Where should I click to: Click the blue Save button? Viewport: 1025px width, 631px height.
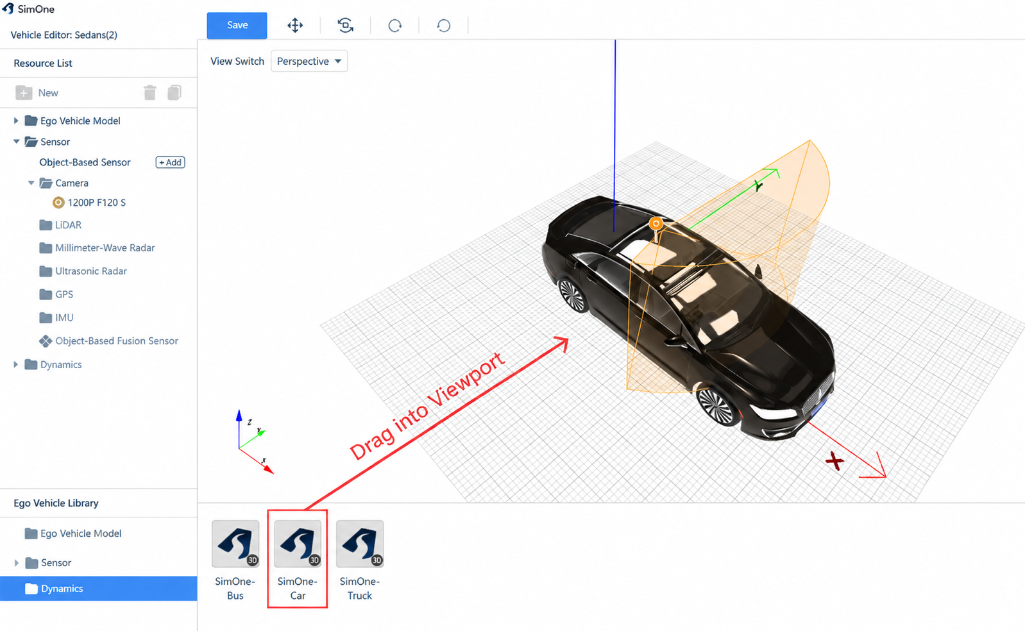pos(237,26)
